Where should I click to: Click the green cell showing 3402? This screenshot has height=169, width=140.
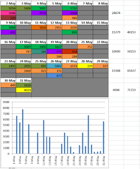pyautogui.click(x=39, y=47)
